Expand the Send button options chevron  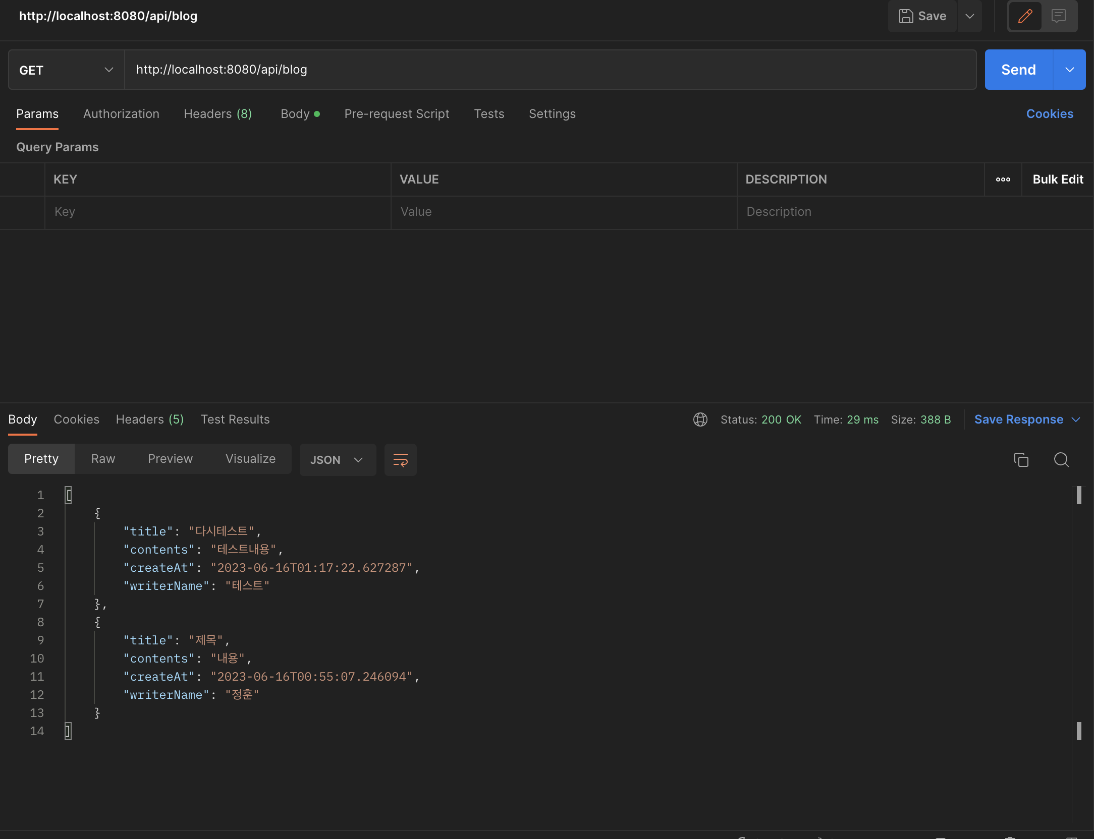pos(1069,70)
